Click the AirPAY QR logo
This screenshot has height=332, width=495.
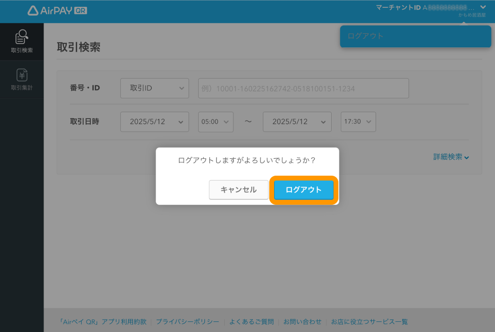pyautogui.click(x=58, y=10)
